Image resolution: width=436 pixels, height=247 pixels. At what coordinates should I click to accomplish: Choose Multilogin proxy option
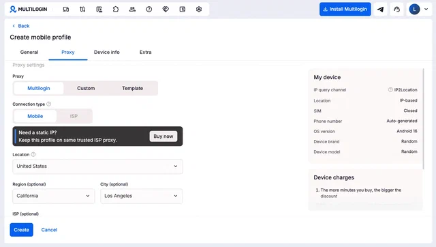(39, 88)
